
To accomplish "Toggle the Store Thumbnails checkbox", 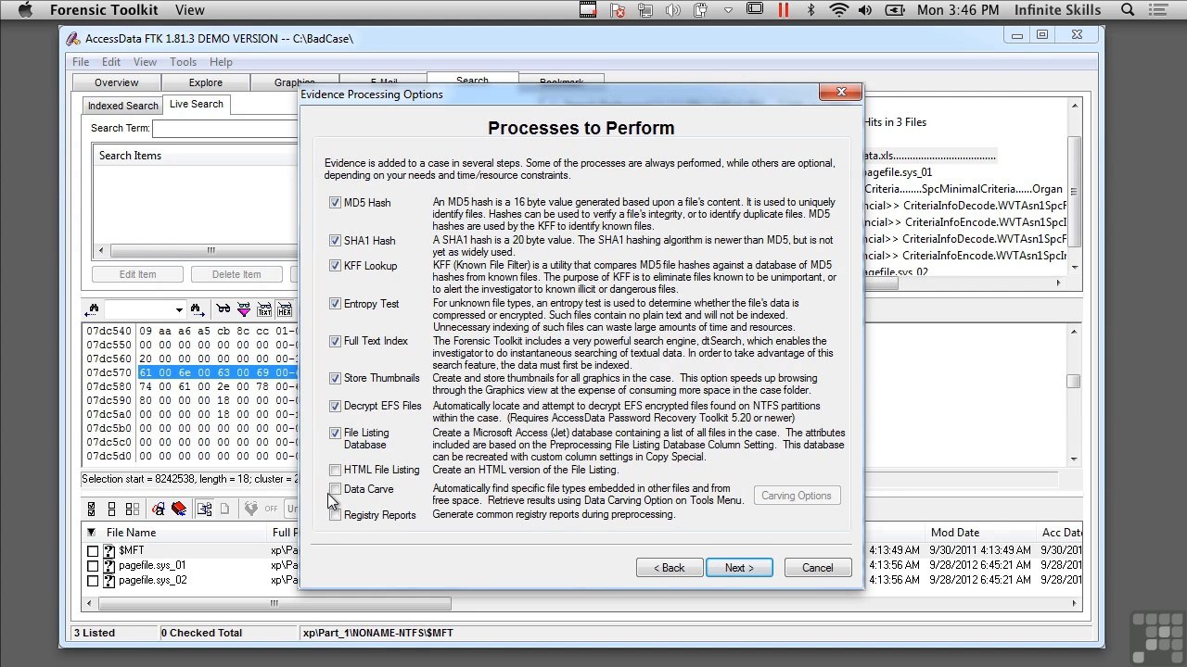I will click(335, 378).
